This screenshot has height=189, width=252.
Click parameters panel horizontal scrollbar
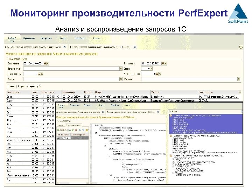(72, 183)
